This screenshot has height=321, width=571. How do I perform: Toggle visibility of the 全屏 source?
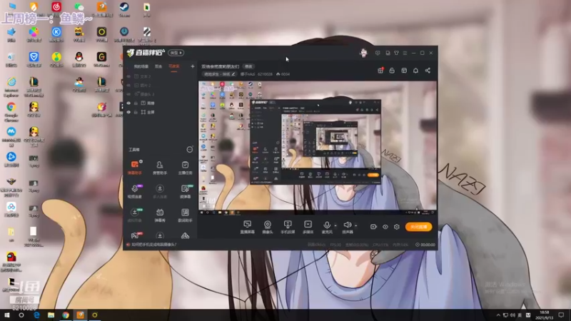coord(128,112)
